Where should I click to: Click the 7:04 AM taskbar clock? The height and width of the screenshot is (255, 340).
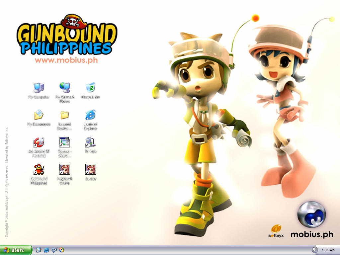328,250
